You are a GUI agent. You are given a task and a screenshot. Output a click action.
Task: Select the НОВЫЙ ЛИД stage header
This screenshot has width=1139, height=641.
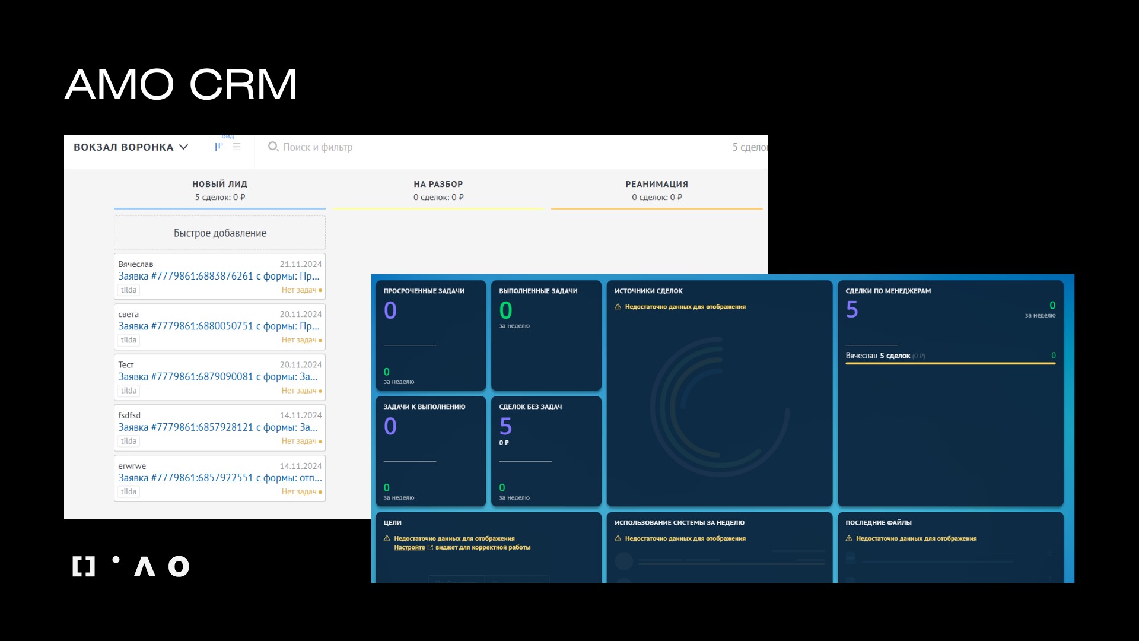(x=219, y=184)
